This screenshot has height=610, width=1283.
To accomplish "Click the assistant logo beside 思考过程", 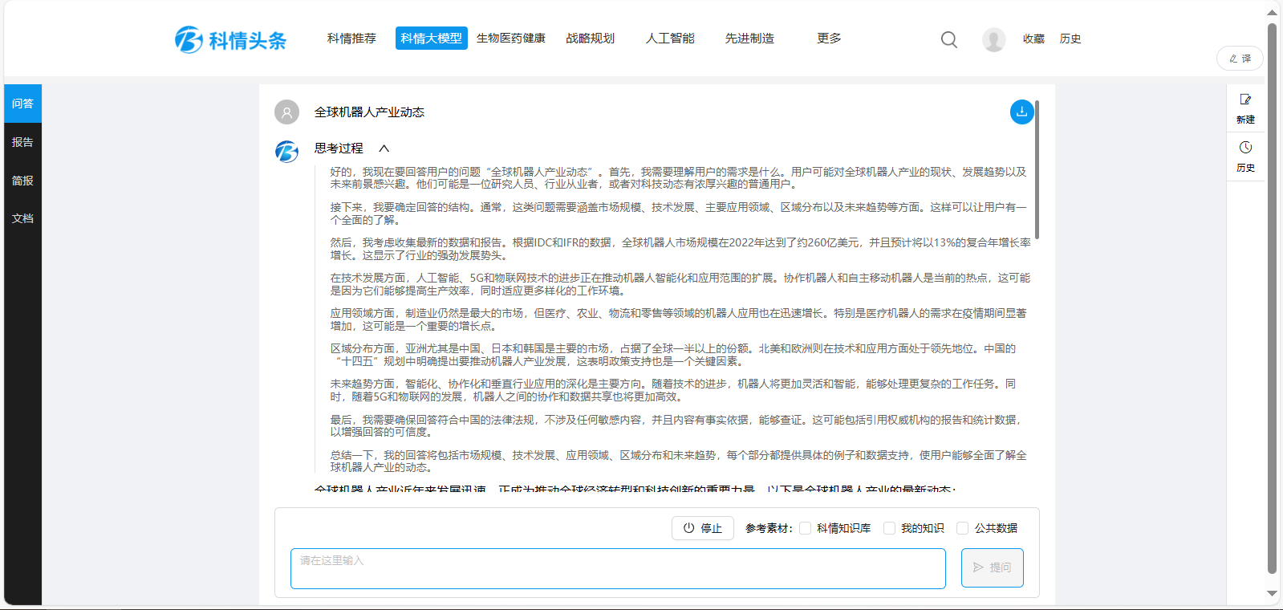I will point(286,151).
